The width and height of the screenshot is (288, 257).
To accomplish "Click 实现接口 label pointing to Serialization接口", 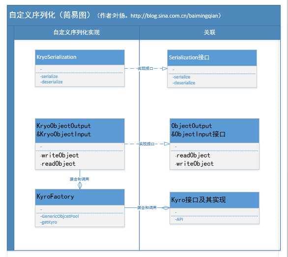I will (x=145, y=68).
